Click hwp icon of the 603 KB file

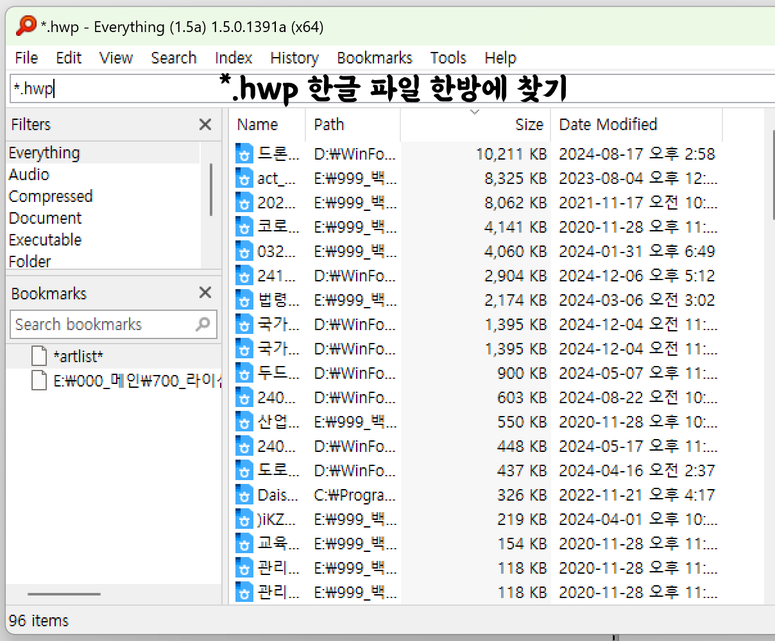[244, 397]
